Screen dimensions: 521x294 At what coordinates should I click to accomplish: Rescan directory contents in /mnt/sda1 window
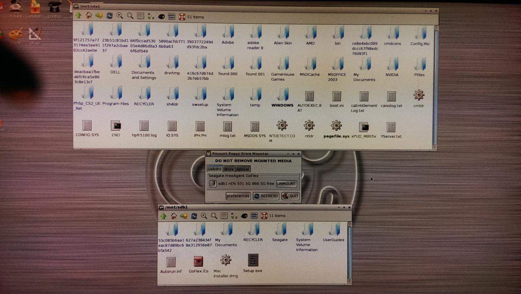(109, 16)
